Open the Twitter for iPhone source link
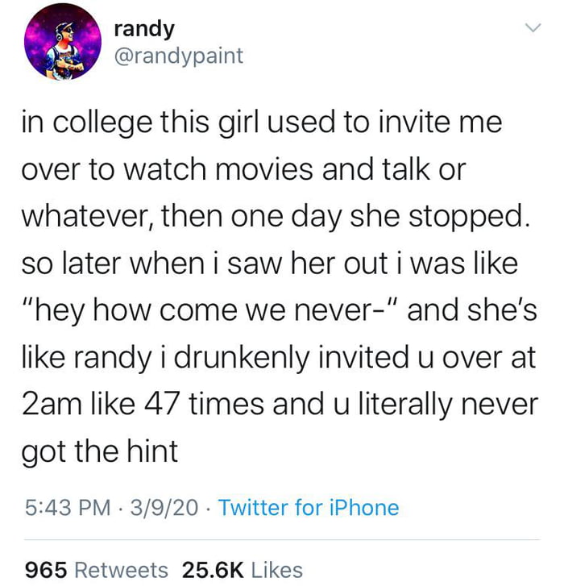This screenshot has width=564, height=586. [x=309, y=508]
